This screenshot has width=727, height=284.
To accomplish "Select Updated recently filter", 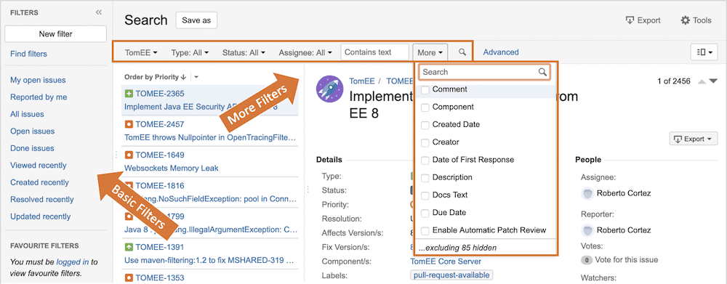I will point(40,217).
